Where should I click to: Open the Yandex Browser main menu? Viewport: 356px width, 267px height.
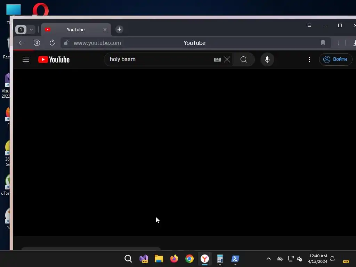309,25
